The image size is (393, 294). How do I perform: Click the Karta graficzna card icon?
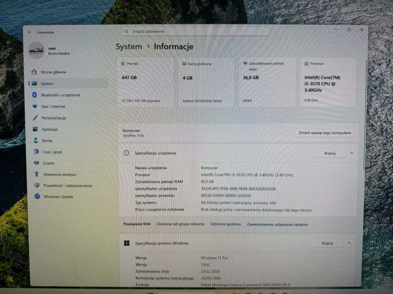pos(184,64)
